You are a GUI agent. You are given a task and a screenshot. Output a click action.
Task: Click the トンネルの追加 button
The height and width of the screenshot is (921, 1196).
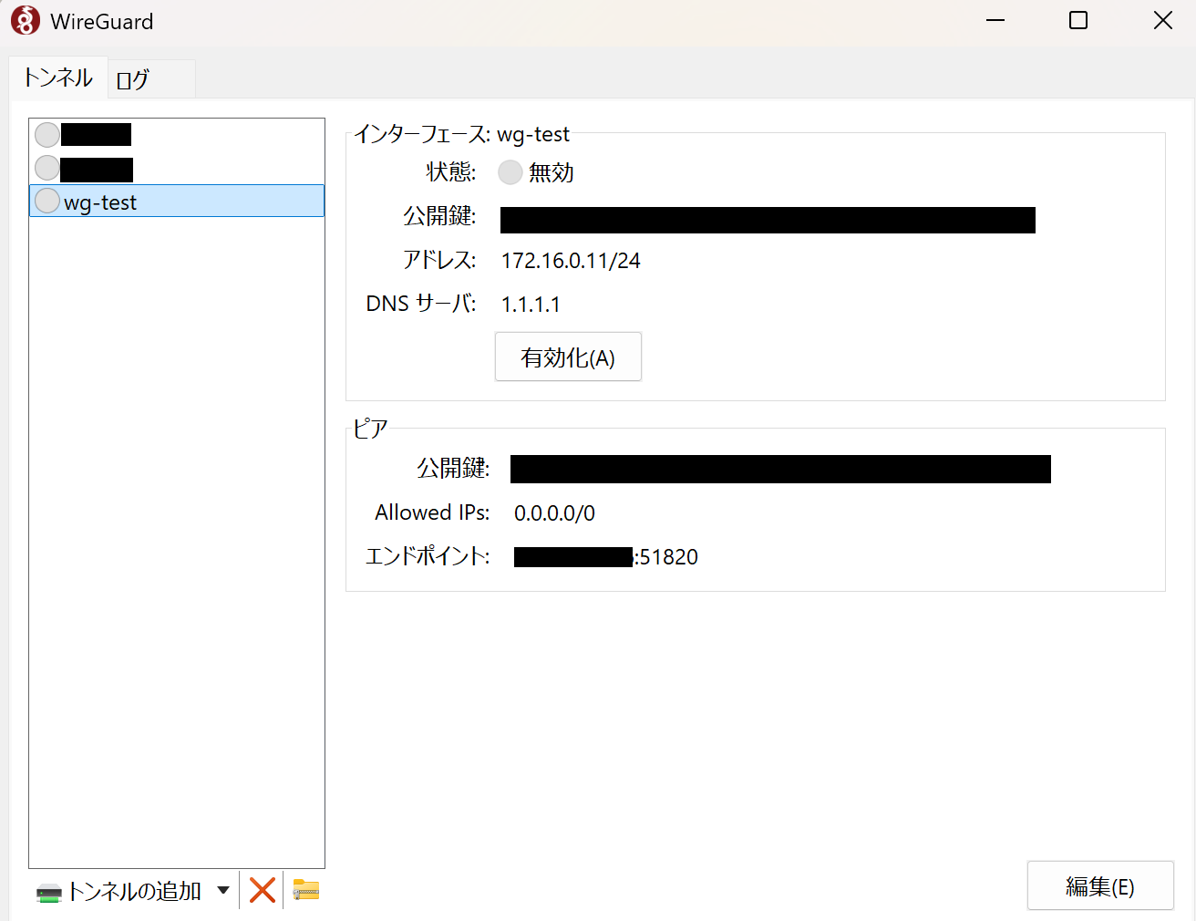point(119,891)
